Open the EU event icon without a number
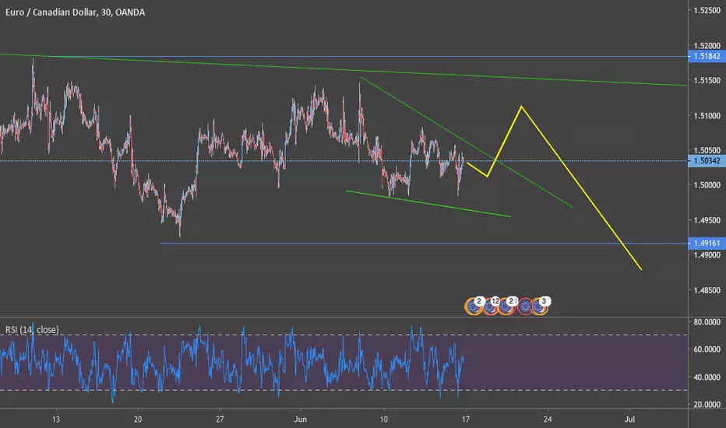This screenshot has width=726, height=428. tap(524, 307)
